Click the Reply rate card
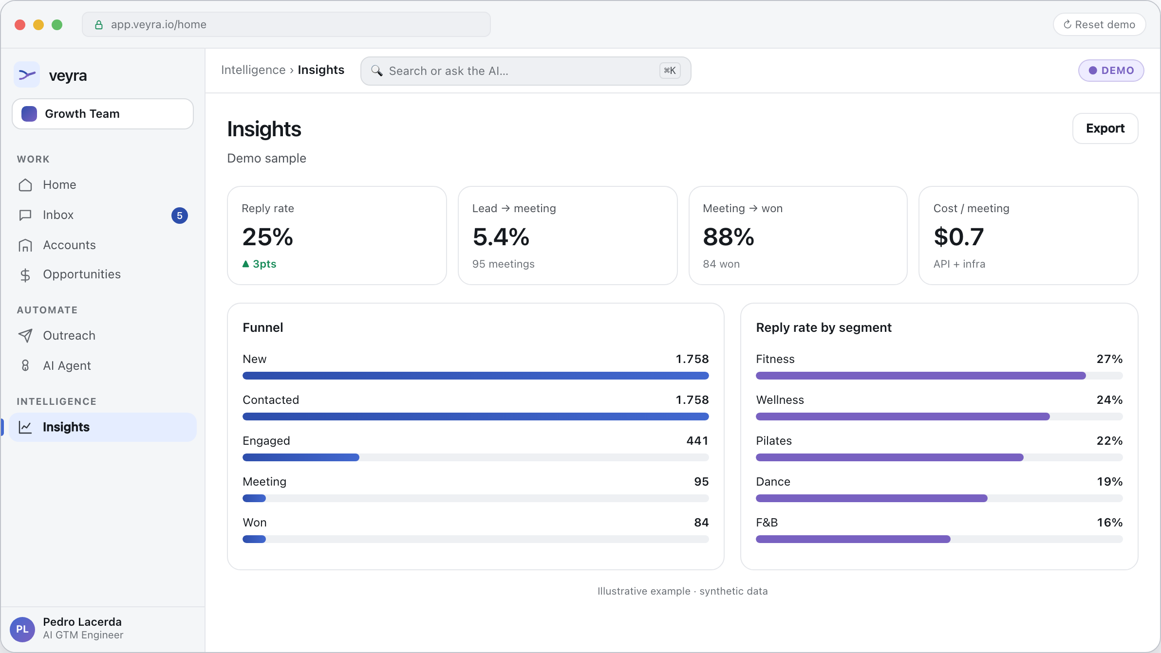 pyautogui.click(x=337, y=236)
